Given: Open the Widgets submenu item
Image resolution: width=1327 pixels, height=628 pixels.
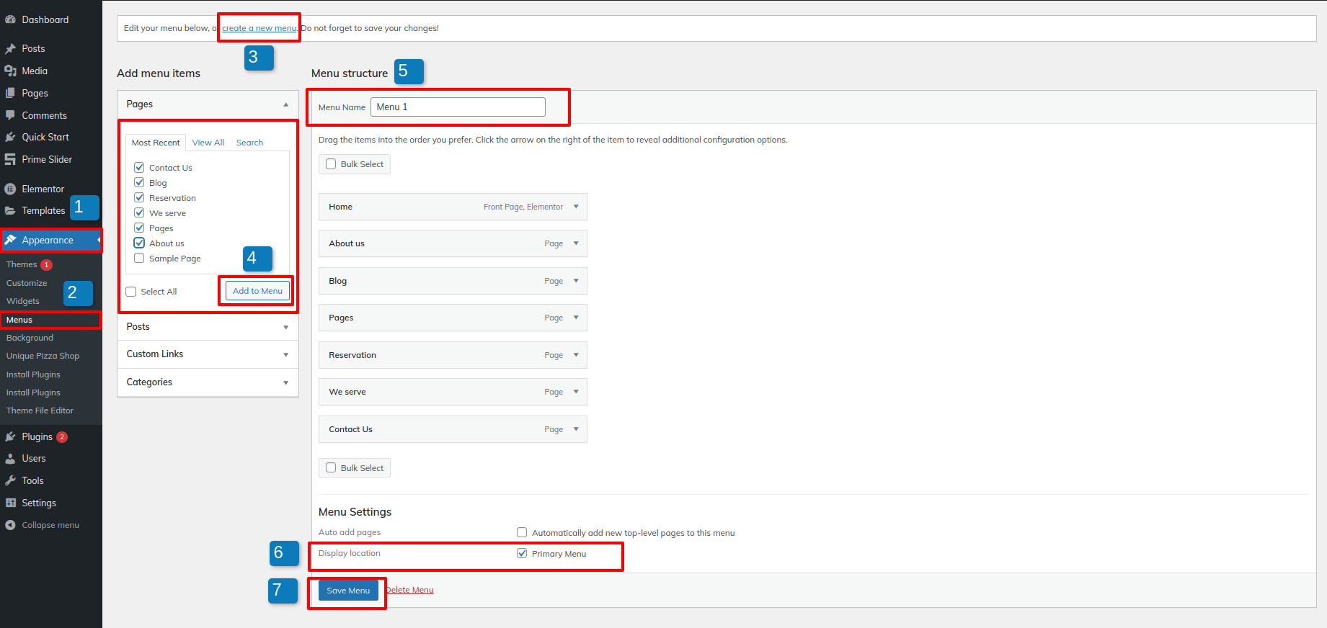Looking at the screenshot, I should coord(23,301).
